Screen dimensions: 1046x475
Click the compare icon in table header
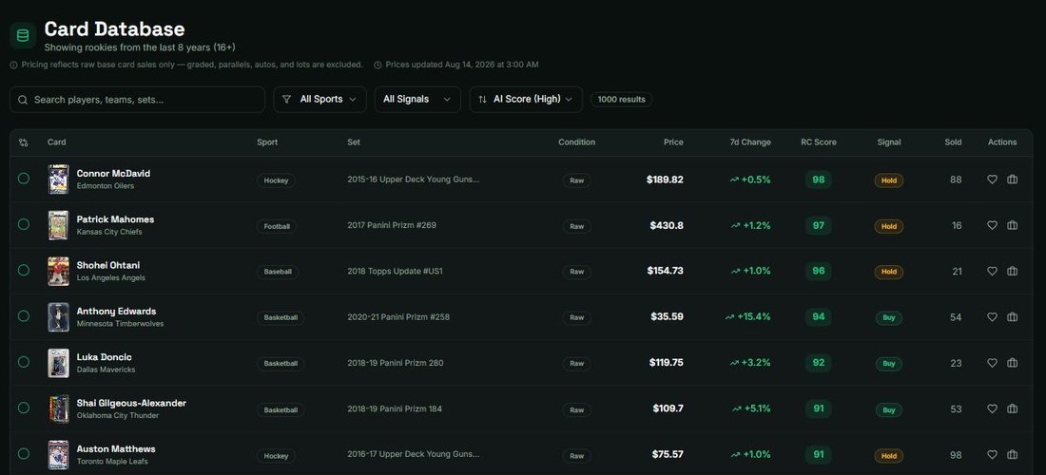[x=24, y=142]
